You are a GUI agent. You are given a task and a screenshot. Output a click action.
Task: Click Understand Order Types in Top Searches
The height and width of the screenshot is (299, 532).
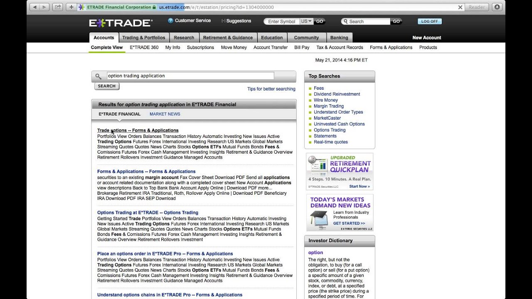[338, 112]
